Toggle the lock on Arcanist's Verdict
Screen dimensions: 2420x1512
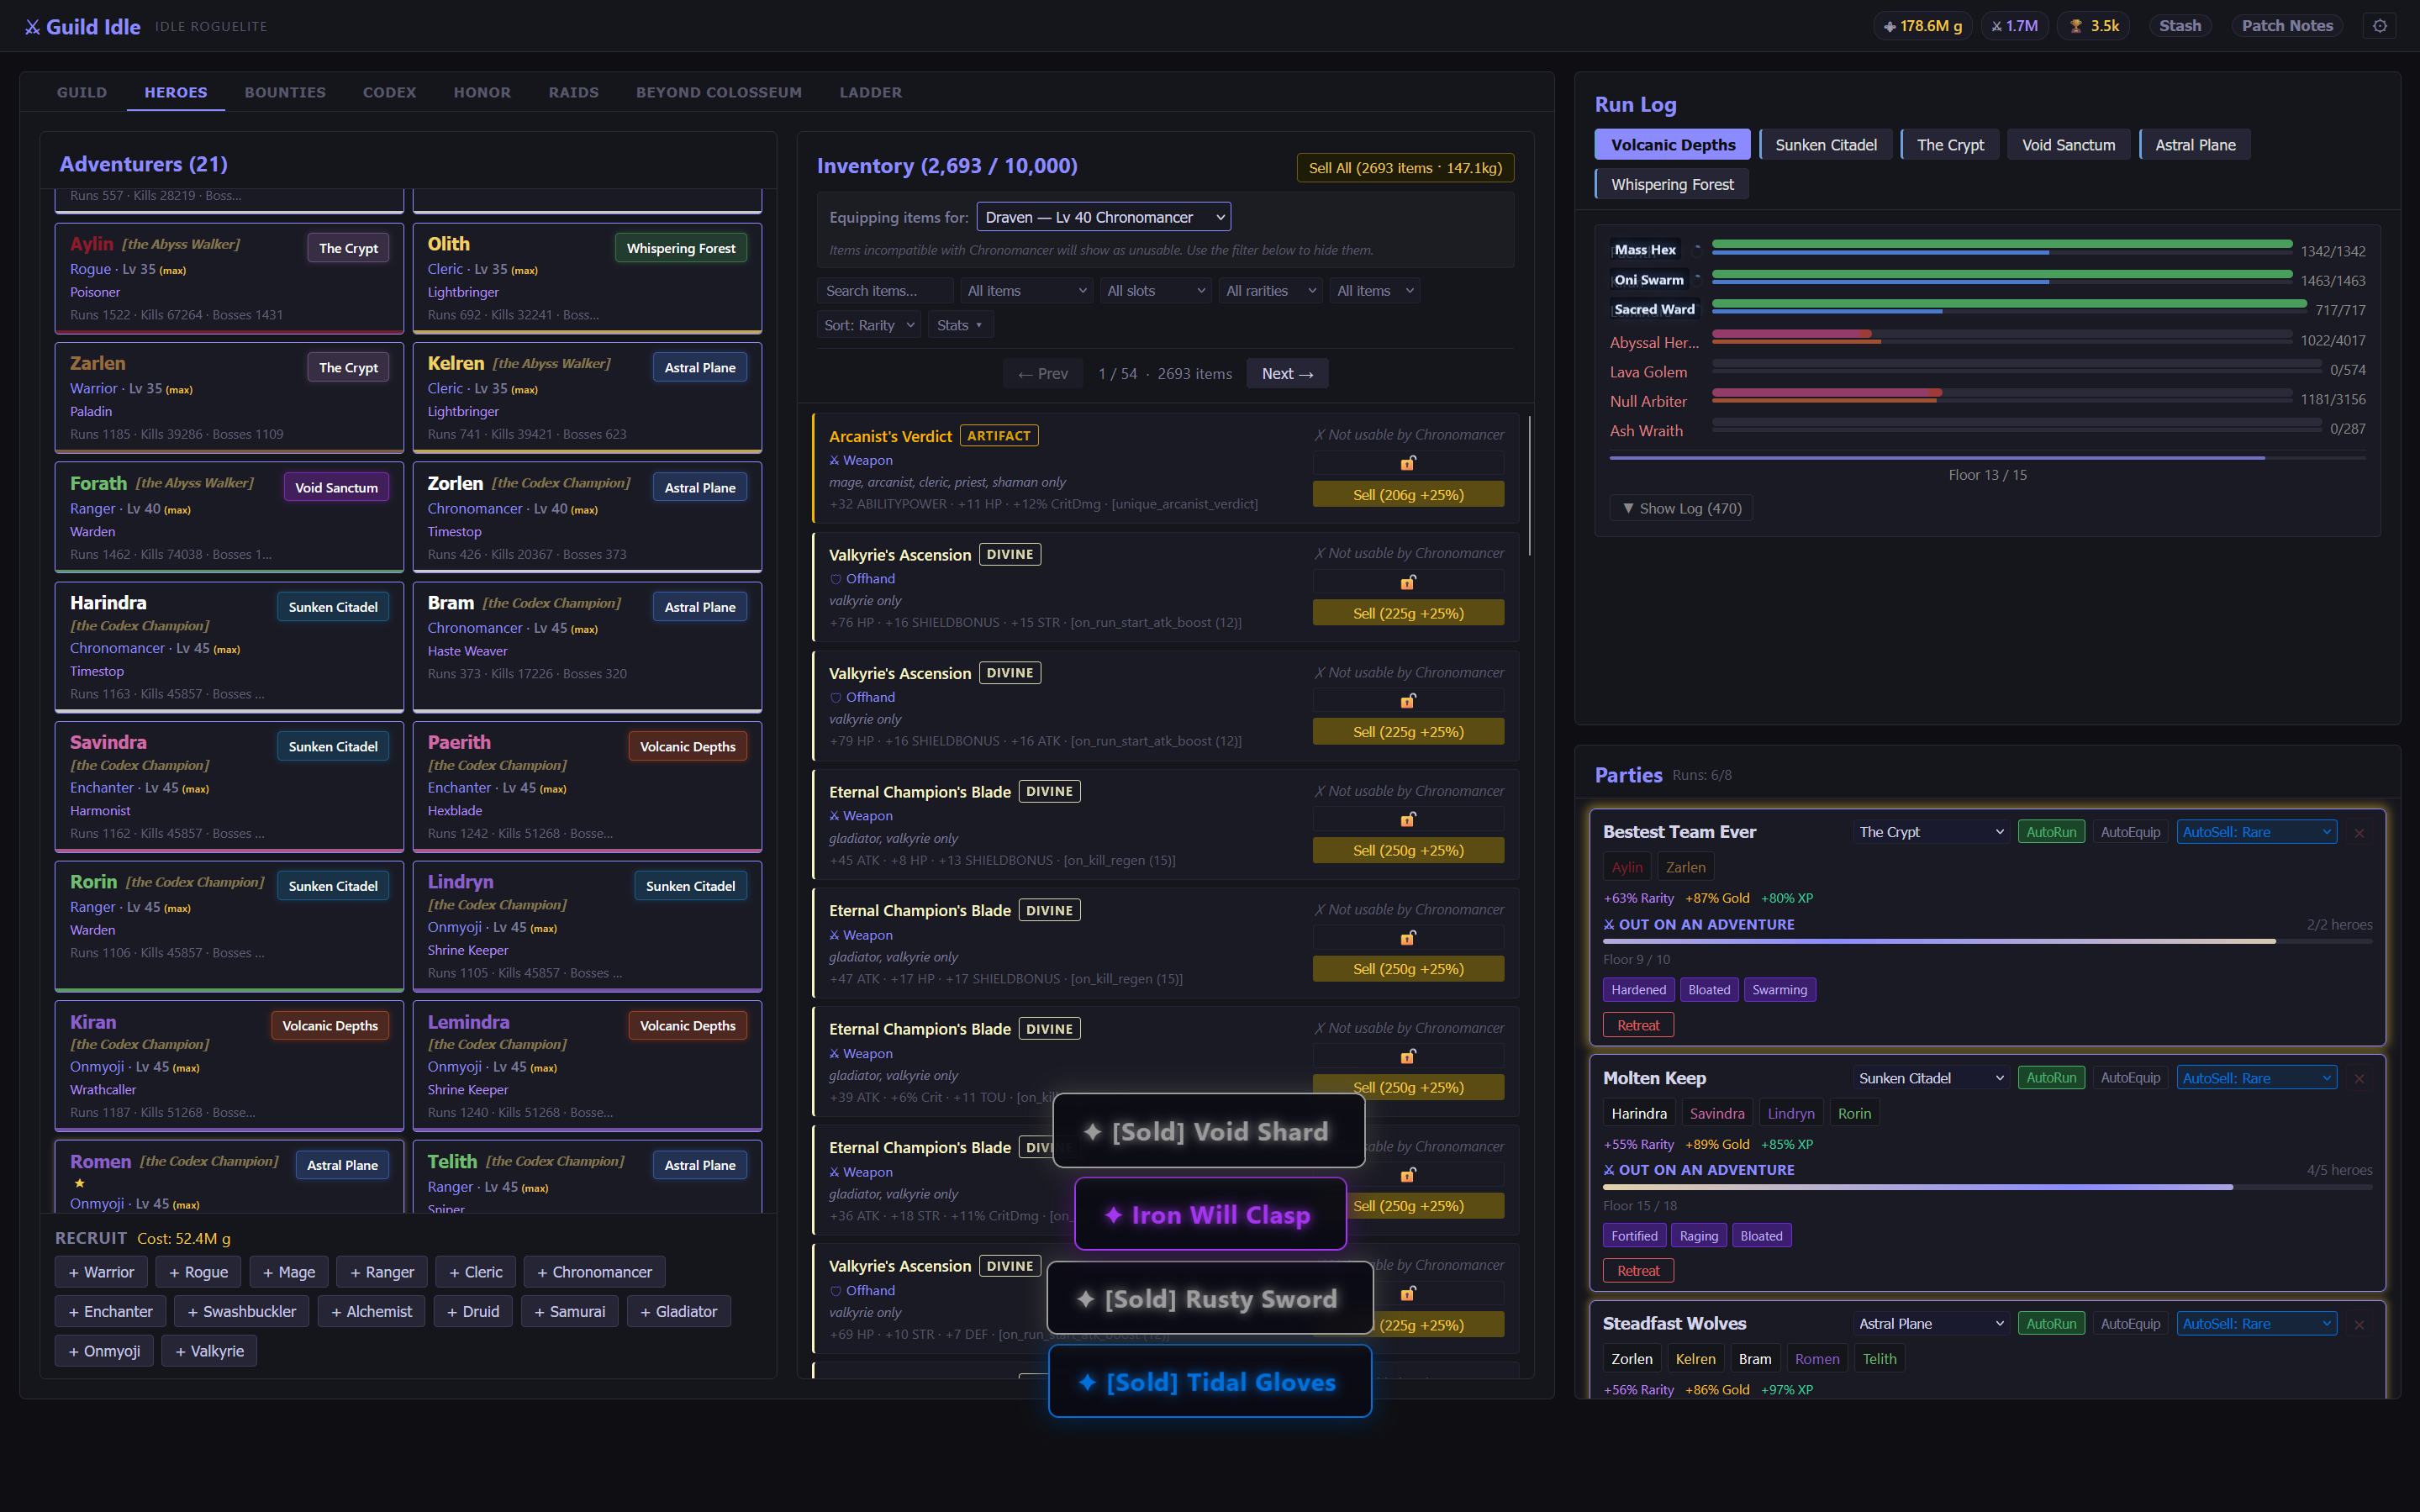[x=1408, y=463]
